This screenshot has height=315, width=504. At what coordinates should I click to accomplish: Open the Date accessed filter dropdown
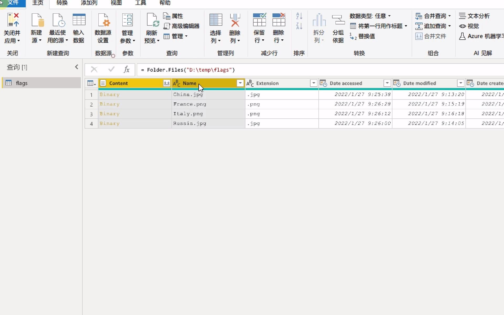(387, 83)
